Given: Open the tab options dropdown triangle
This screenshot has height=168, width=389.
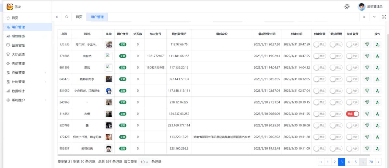Looking at the screenshot, I should (x=374, y=17).
